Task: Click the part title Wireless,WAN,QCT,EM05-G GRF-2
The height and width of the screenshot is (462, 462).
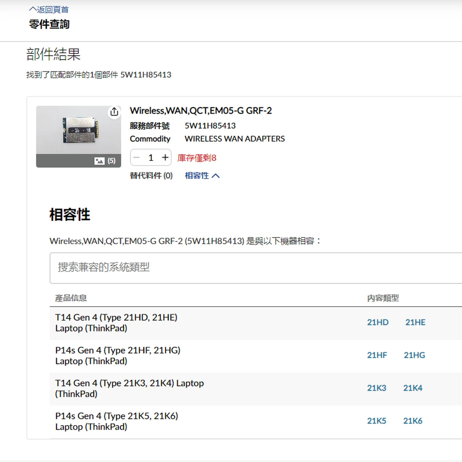Action: (201, 111)
